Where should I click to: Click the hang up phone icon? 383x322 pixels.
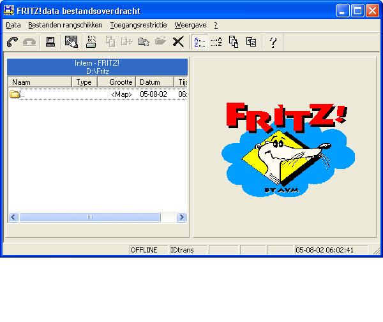[29, 42]
